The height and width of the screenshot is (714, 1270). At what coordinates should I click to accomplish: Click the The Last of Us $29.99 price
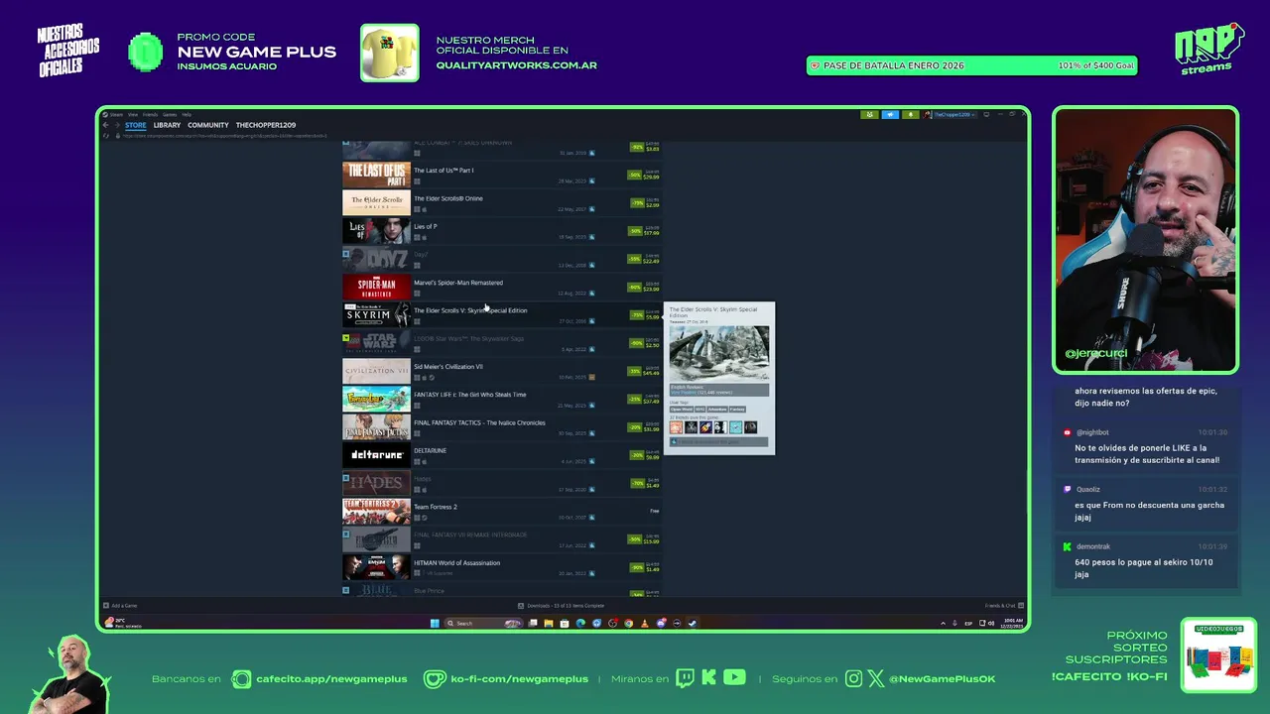652,178
